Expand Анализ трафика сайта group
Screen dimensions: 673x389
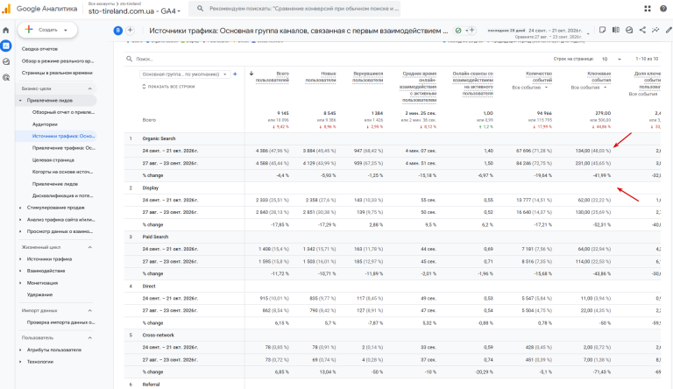point(20,220)
